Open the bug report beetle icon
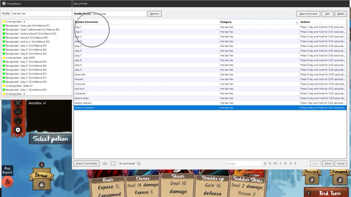This screenshot has height=197, width=351. click(7, 182)
